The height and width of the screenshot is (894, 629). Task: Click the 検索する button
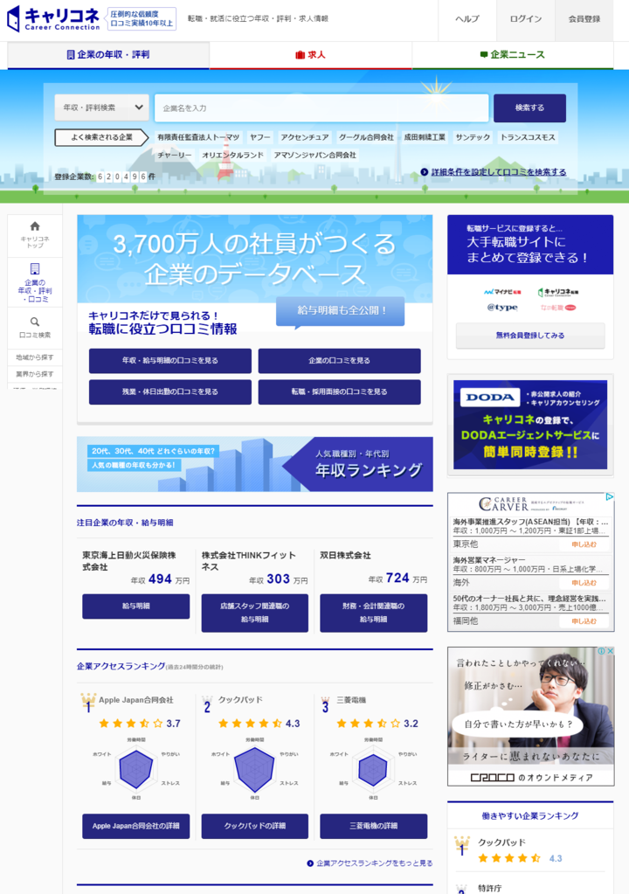530,107
